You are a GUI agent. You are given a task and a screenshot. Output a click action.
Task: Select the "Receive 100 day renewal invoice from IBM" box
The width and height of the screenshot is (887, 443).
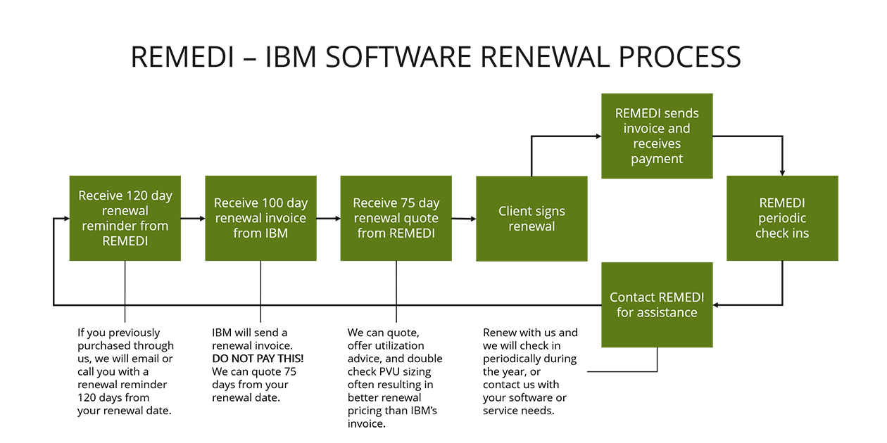pos(260,218)
